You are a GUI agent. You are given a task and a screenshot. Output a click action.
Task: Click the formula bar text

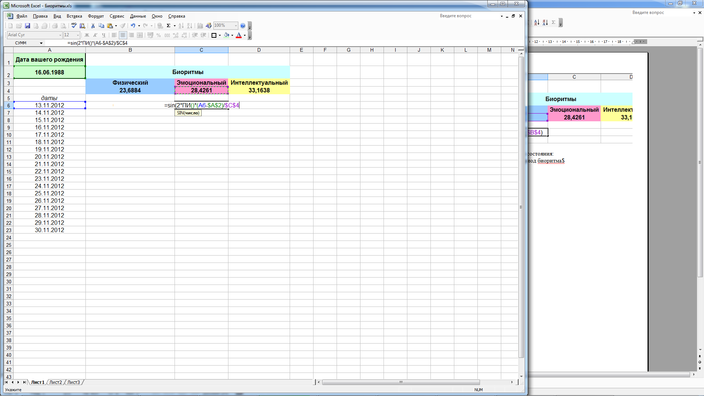(x=98, y=43)
